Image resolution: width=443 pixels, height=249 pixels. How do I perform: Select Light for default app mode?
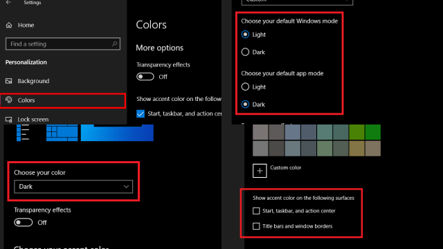[x=245, y=86]
